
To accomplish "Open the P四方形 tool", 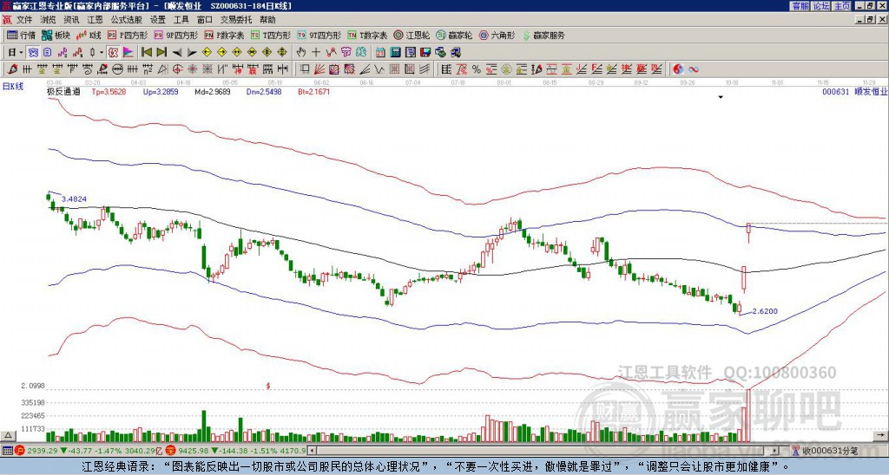I will point(128,35).
